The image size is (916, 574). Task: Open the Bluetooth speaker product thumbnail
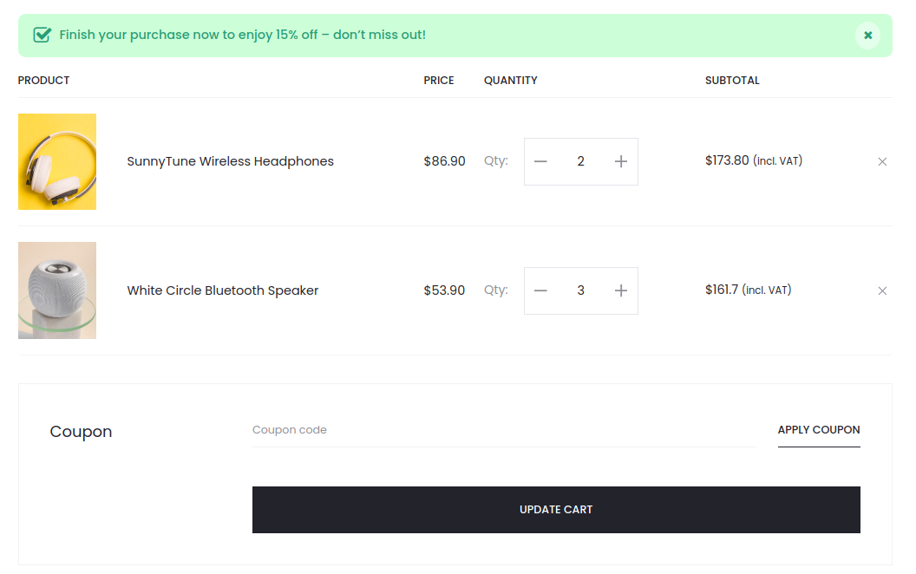pyautogui.click(x=57, y=290)
